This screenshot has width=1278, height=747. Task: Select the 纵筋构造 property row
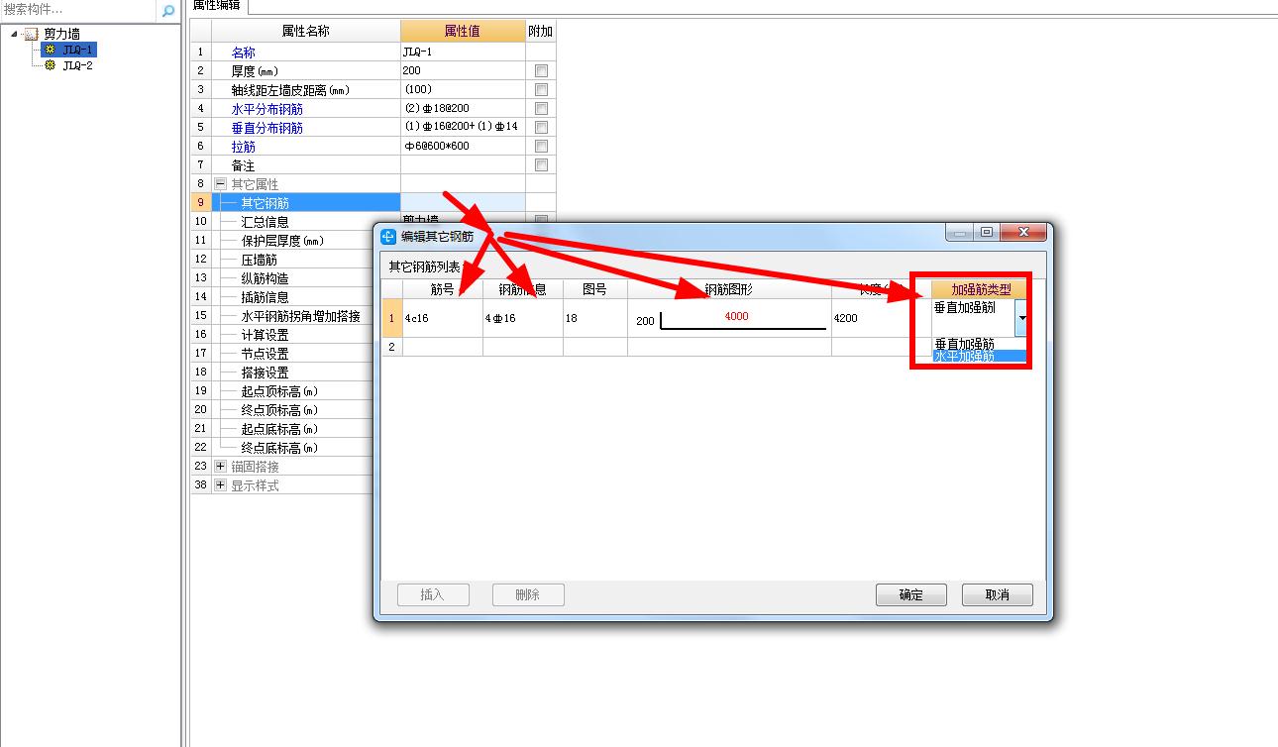(292, 277)
